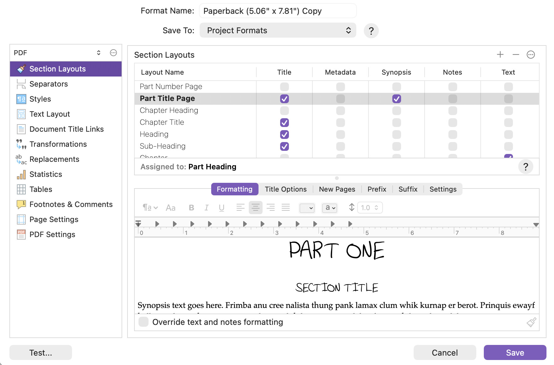Select the justify alignment icon
Screen dimensions: 554x365
[285, 208]
